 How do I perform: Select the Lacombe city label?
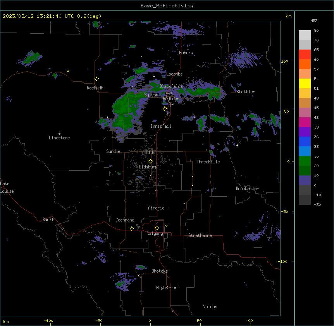pyautogui.click(x=174, y=74)
